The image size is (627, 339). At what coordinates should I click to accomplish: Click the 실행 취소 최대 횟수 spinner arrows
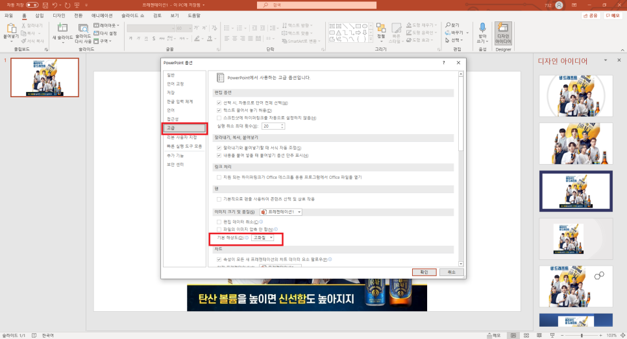click(x=282, y=126)
